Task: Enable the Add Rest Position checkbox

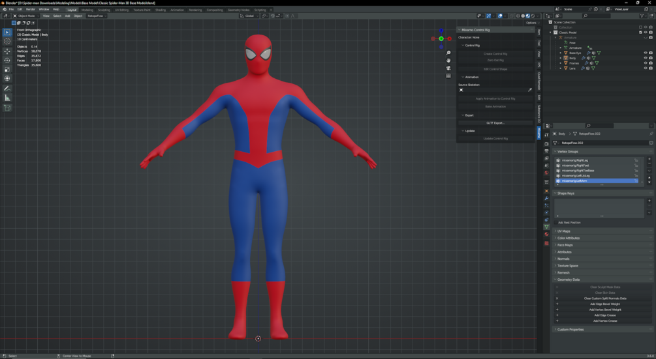Action: click(557, 222)
